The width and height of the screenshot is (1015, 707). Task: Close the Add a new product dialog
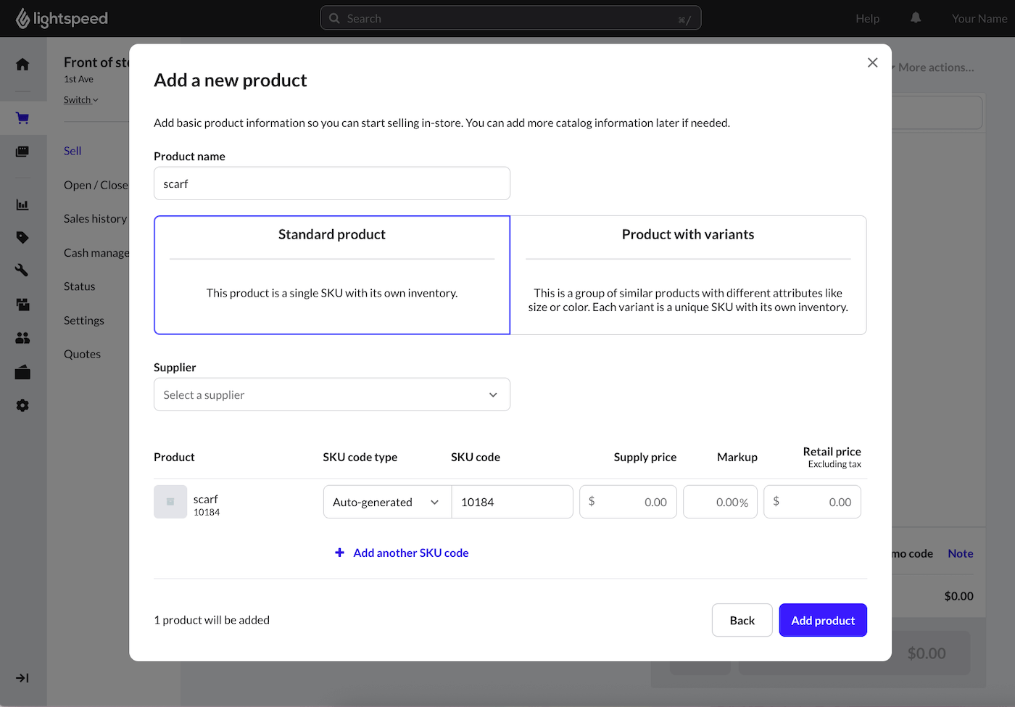coord(872,63)
